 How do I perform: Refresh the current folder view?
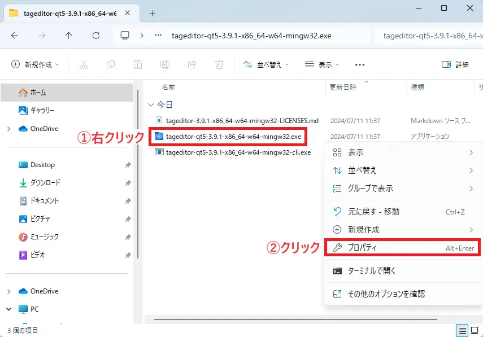click(x=96, y=36)
